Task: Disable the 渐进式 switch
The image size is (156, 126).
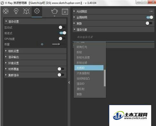Action: (63, 33)
